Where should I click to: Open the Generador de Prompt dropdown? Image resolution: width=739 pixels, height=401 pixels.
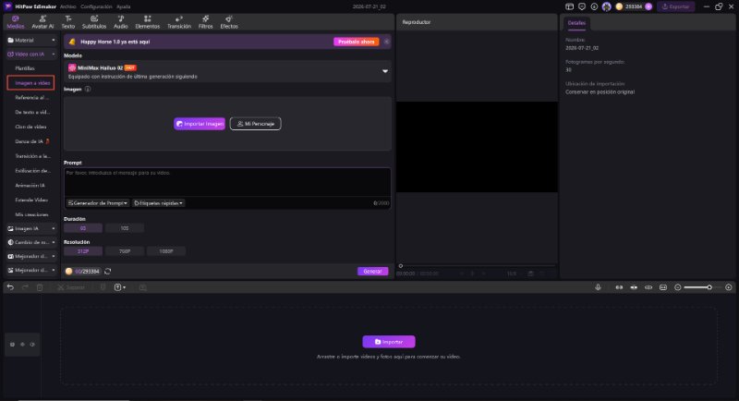[x=98, y=203]
